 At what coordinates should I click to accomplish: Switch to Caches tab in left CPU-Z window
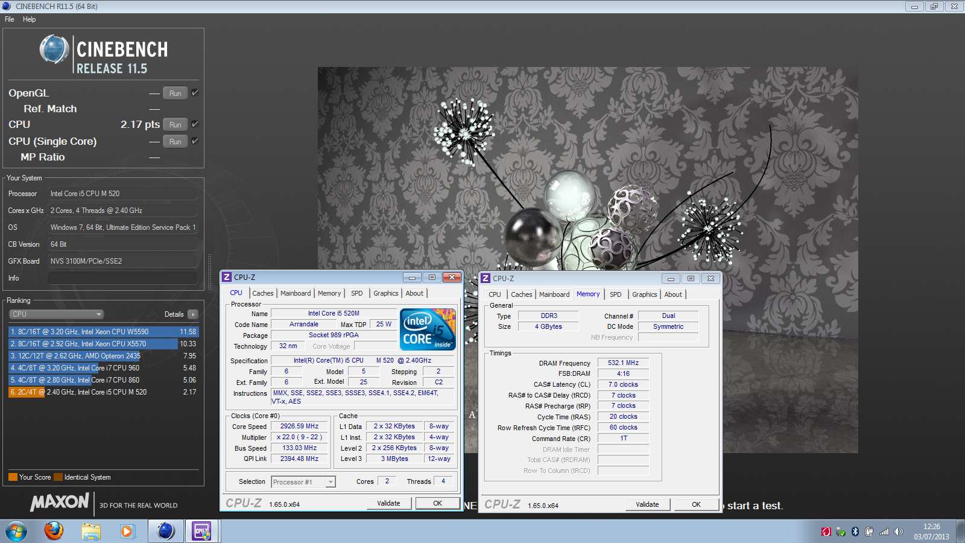263,293
